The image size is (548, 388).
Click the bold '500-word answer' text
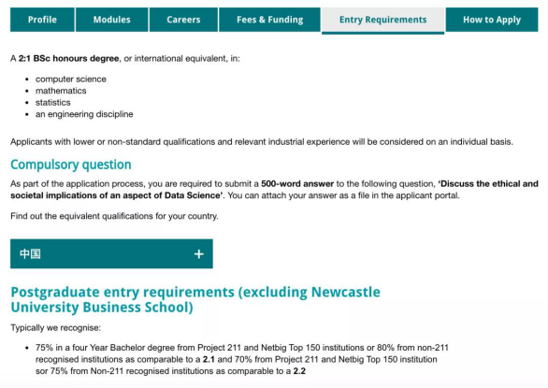click(297, 184)
